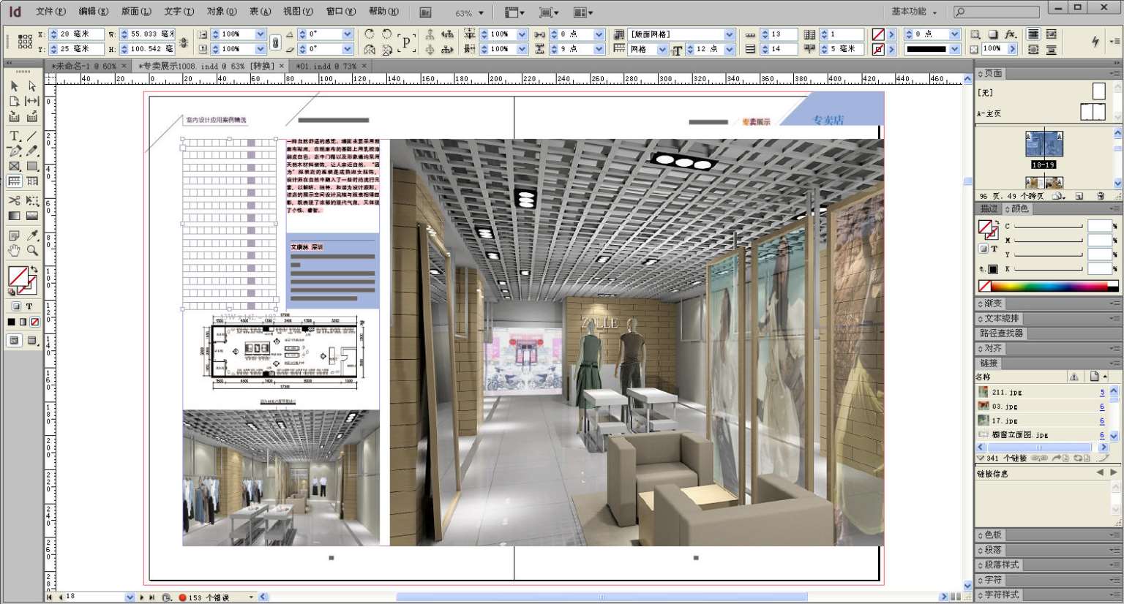Select the Pen tool
This screenshot has height=604, width=1124.
[14, 151]
